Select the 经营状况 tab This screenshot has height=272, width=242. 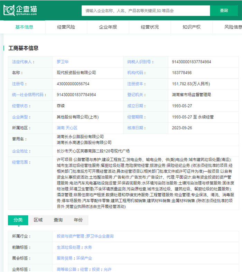pos(150,27)
